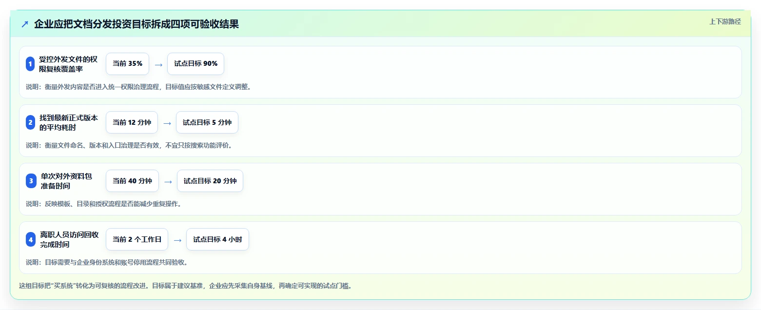Click the note starting 说明：衡量文件命名、版本和入口治理
Image resolution: width=761 pixels, height=310 pixels.
coord(129,145)
